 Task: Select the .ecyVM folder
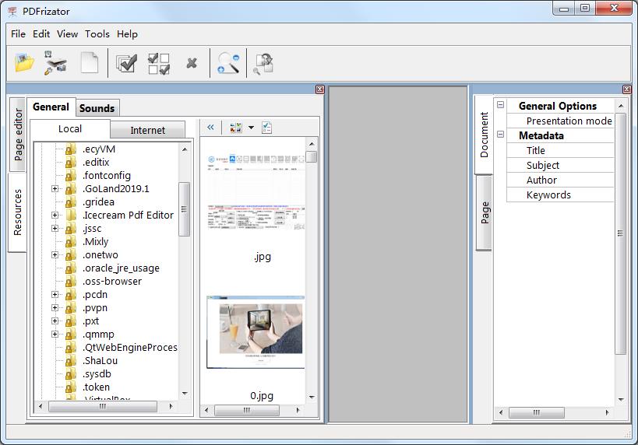coord(99,149)
